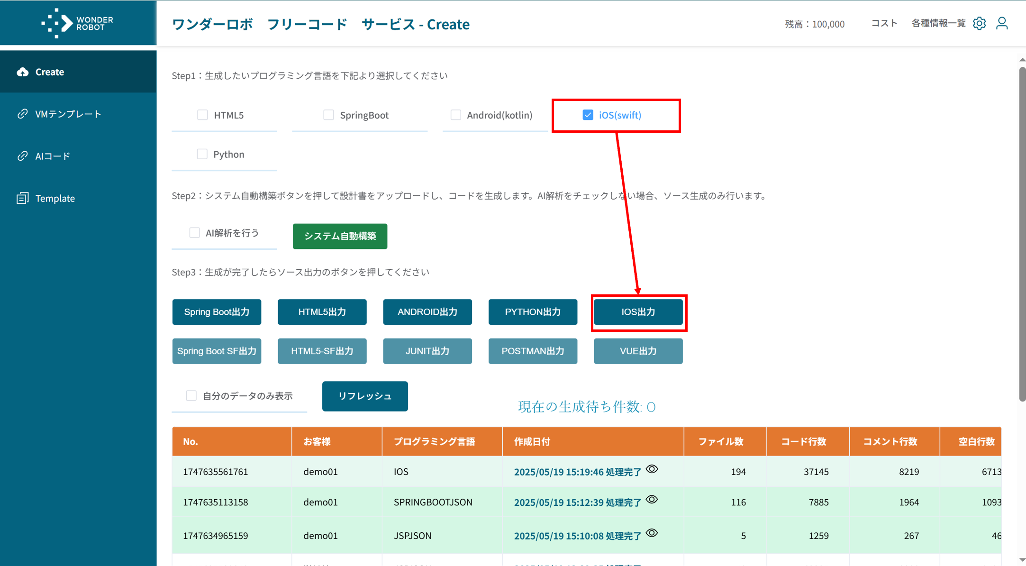Open the VMテンプレート menu item
The width and height of the screenshot is (1026, 566).
pos(78,114)
